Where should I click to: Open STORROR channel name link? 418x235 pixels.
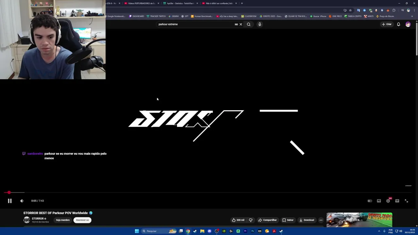click(x=38, y=219)
